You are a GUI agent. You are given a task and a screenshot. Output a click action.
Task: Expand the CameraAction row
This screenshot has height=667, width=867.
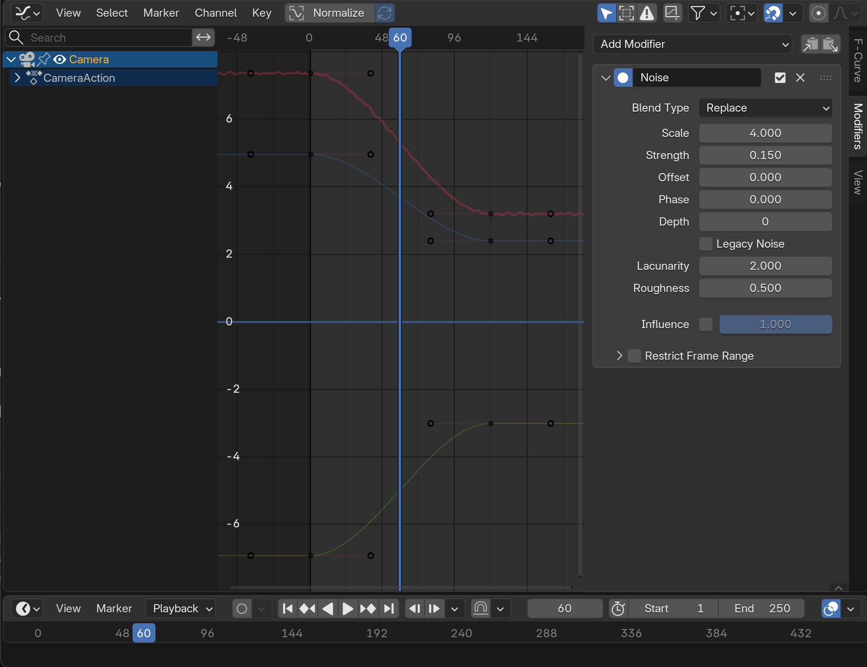coord(17,78)
